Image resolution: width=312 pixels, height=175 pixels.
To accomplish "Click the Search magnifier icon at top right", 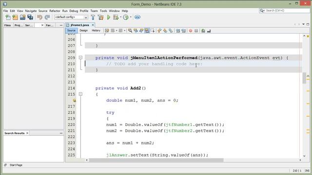I will [x=262, y=11].
